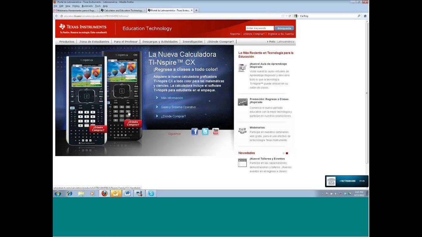Open the Bookmarks menu
Viewport: 422px width, 237px height.
click(87, 6)
